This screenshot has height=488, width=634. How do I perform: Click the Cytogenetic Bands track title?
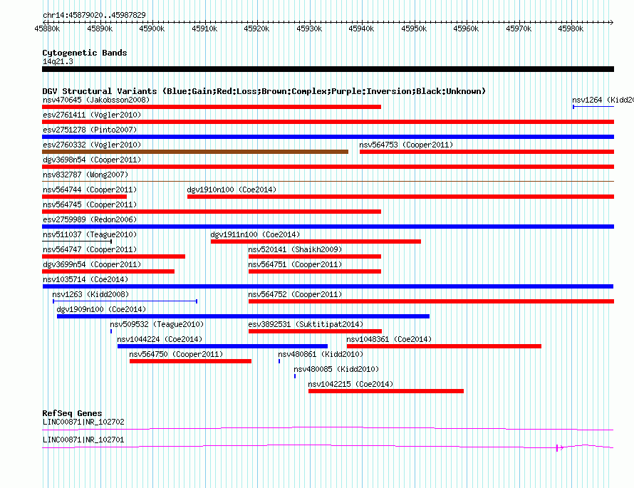[85, 53]
